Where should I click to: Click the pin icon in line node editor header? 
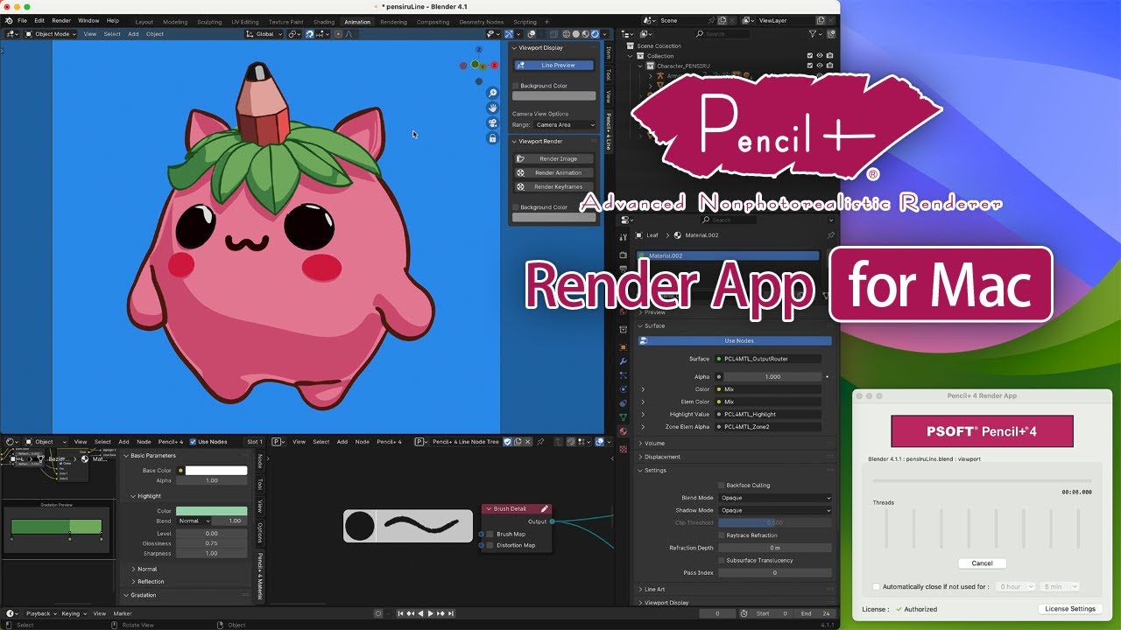[540, 442]
